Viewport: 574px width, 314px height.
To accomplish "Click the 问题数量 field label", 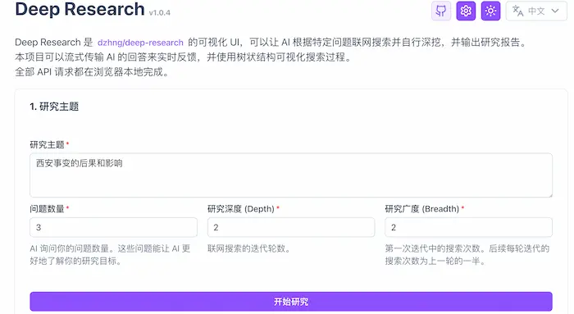I will click(47, 208).
